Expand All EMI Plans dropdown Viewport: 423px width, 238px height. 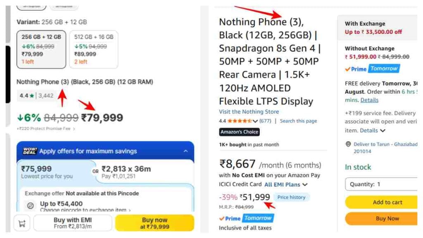click(286, 185)
